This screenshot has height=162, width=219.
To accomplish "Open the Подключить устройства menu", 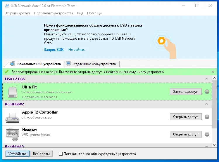I will tap(53, 13).
